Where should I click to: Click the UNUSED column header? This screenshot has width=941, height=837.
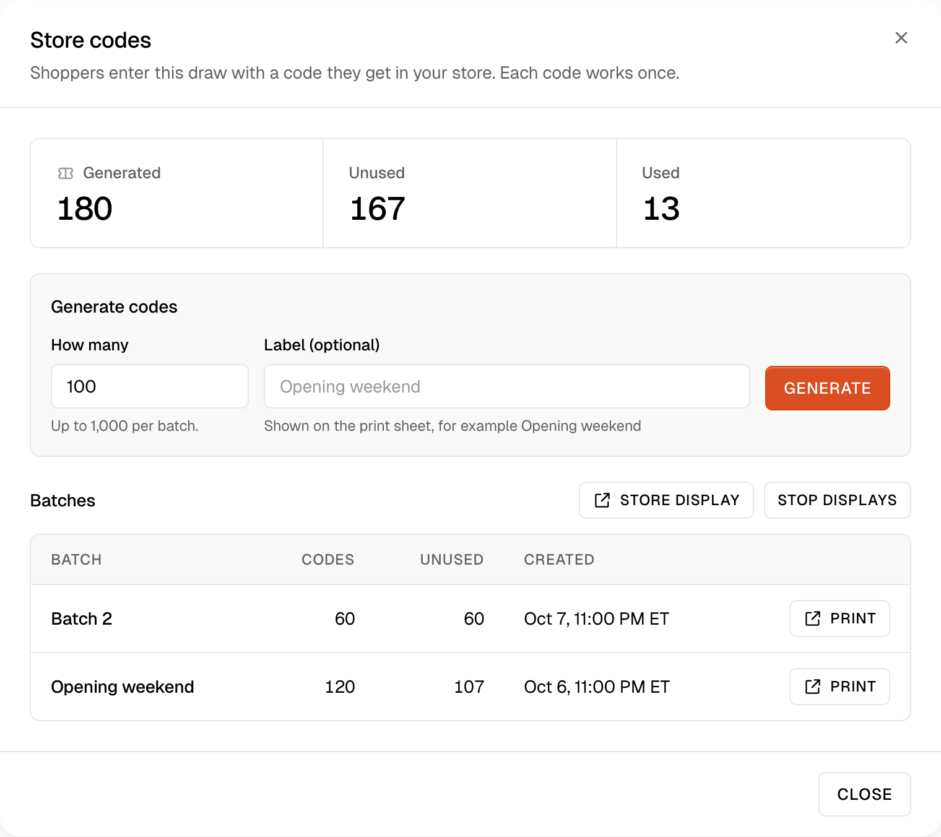451,560
